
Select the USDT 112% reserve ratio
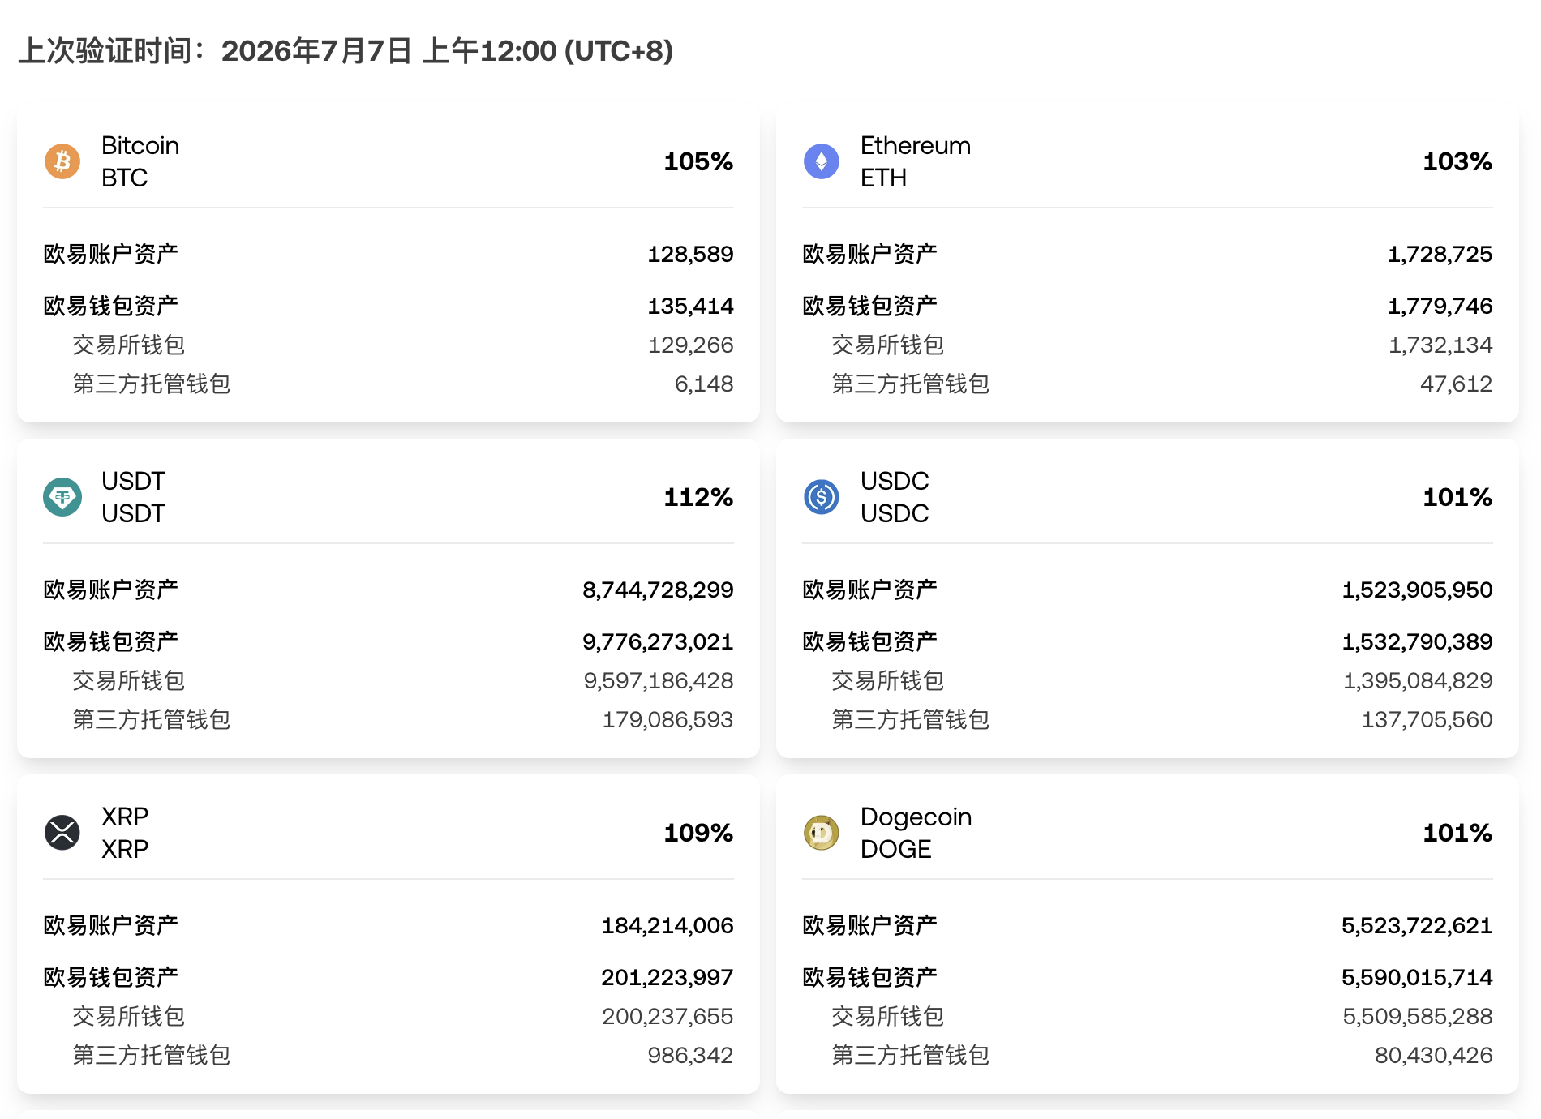tap(698, 497)
